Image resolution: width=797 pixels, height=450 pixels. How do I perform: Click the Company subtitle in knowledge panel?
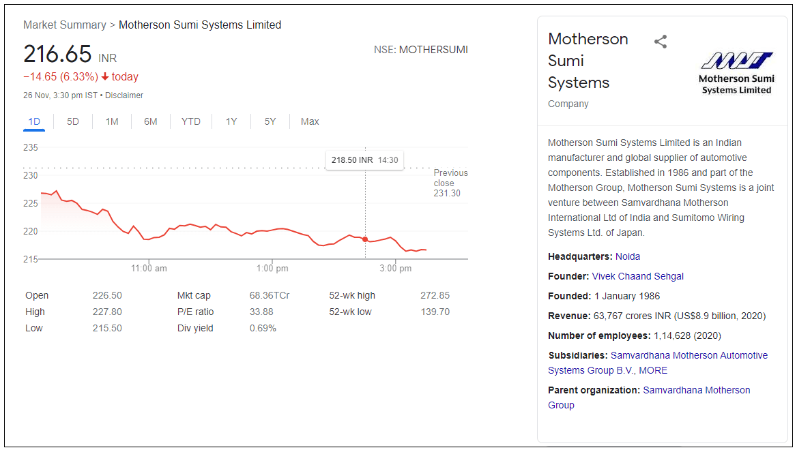[568, 104]
